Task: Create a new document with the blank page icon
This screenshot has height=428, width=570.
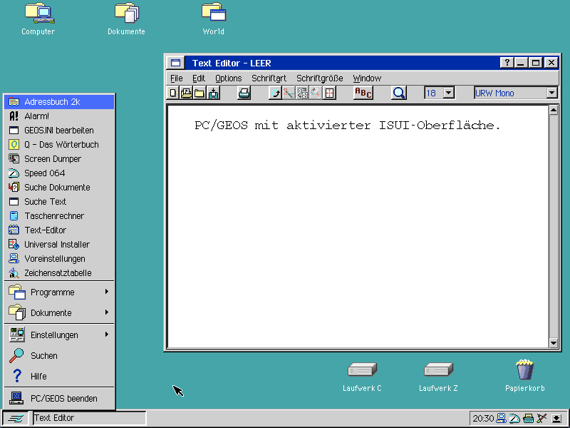Action: click(x=172, y=93)
